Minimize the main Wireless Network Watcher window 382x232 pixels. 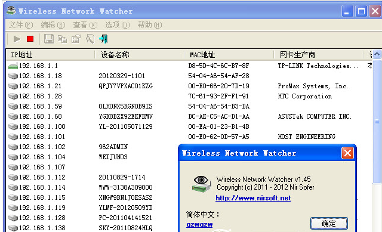347,11
